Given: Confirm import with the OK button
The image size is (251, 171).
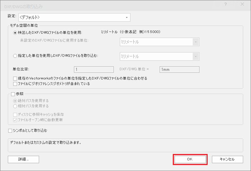Looking at the screenshot, I should (x=190, y=160).
